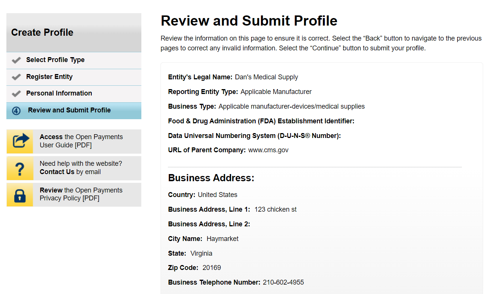Image resolution: width=494 pixels, height=294 pixels.
Task: Click the entity name Dan's Medical Supply
Action: (266, 77)
